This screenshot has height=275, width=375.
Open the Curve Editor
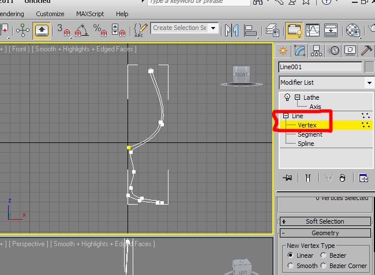click(313, 31)
